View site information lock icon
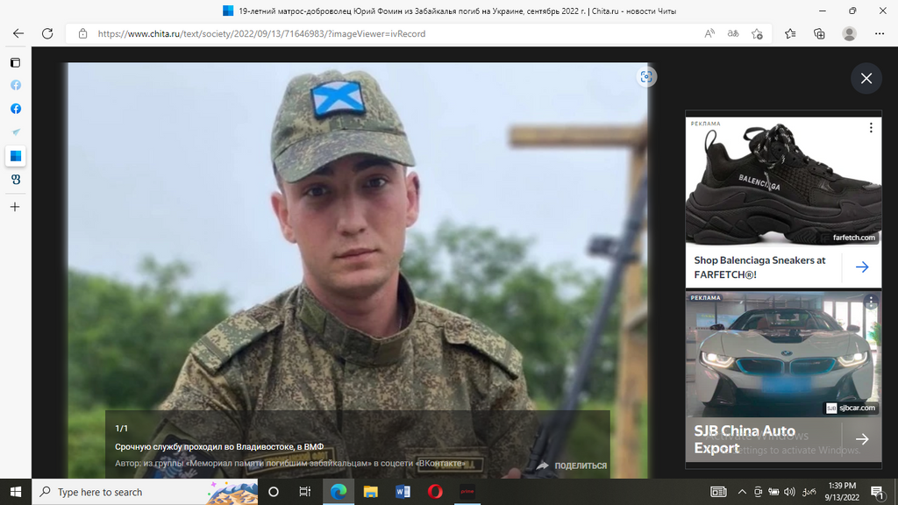 coord(83,34)
